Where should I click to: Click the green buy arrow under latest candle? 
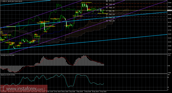click(103, 12)
